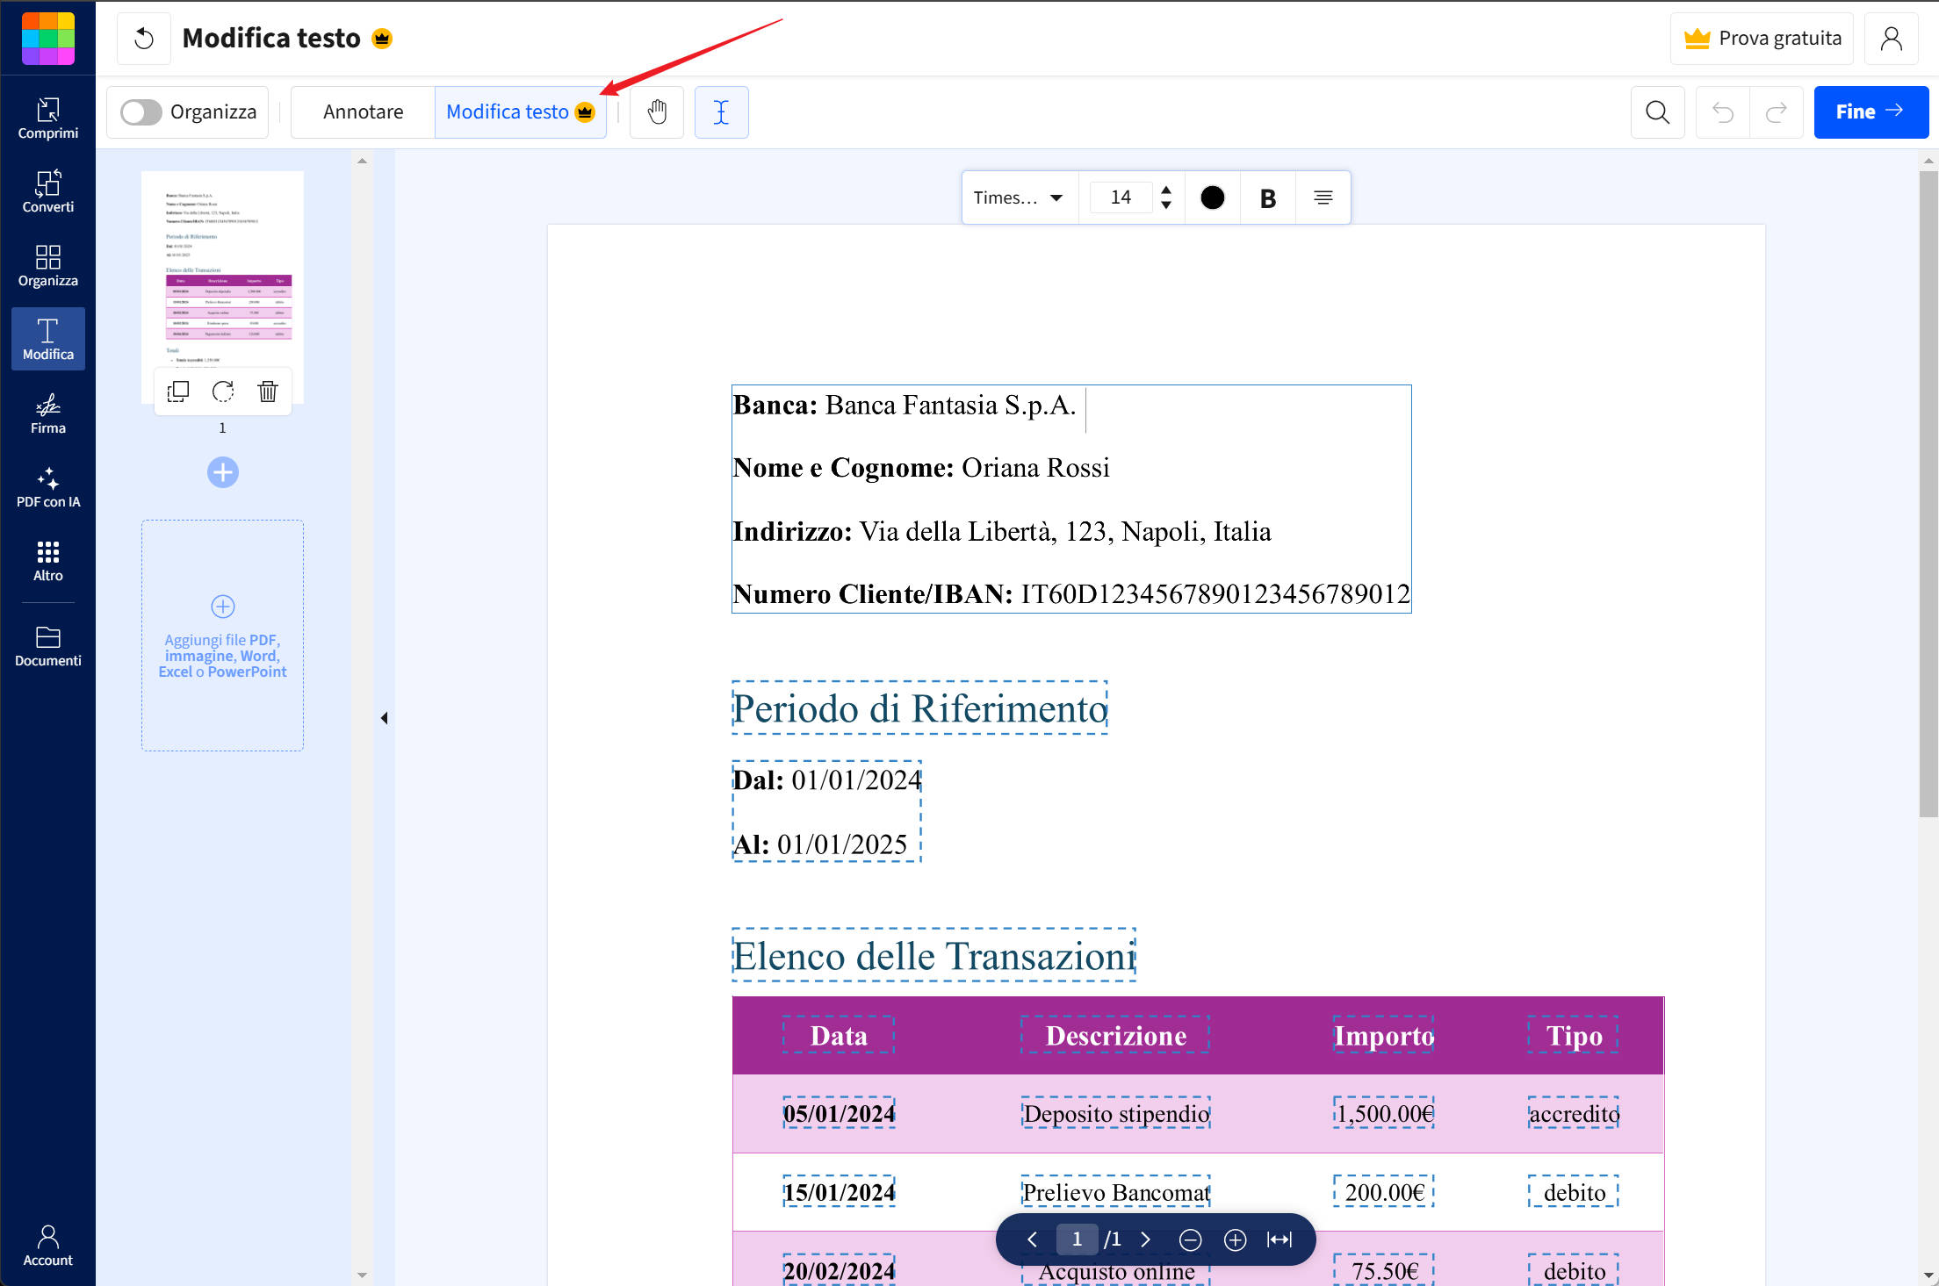Click the Elenco delle Transazioni heading

(933, 956)
